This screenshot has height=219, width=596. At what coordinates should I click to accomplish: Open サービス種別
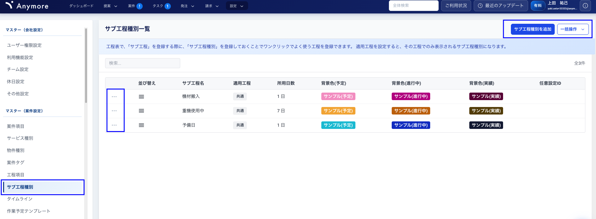[x=20, y=138]
